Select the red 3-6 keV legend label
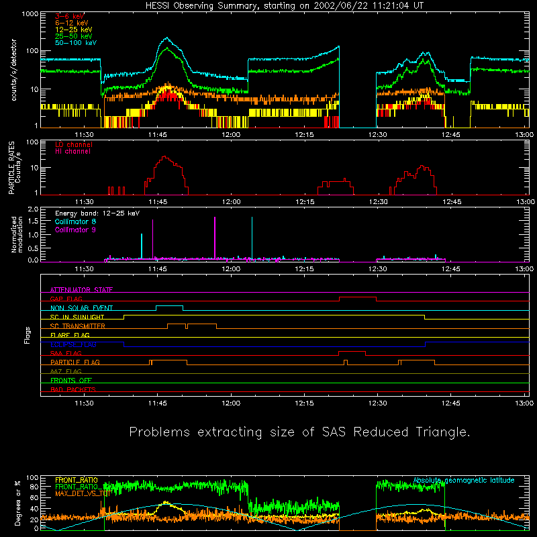 click(69, 16)
